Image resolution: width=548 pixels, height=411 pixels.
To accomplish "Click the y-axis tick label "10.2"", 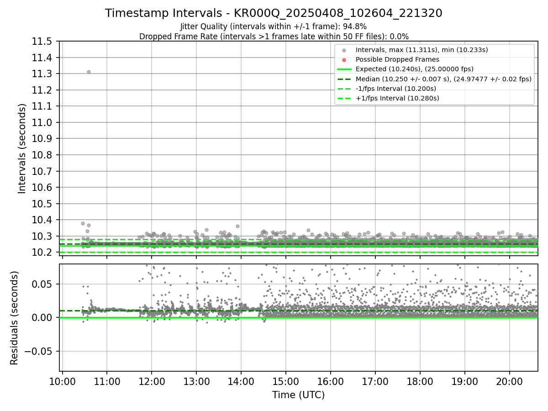I will (x=41, y=253).
